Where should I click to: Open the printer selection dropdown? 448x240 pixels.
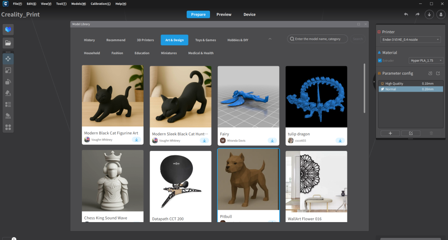coord(410,40)
